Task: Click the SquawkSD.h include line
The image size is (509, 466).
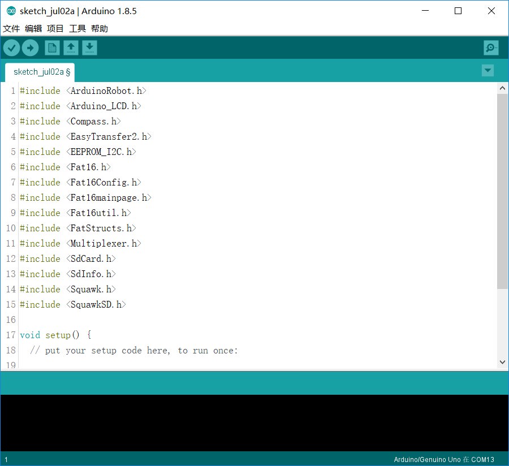Action: tap(73, 304)
